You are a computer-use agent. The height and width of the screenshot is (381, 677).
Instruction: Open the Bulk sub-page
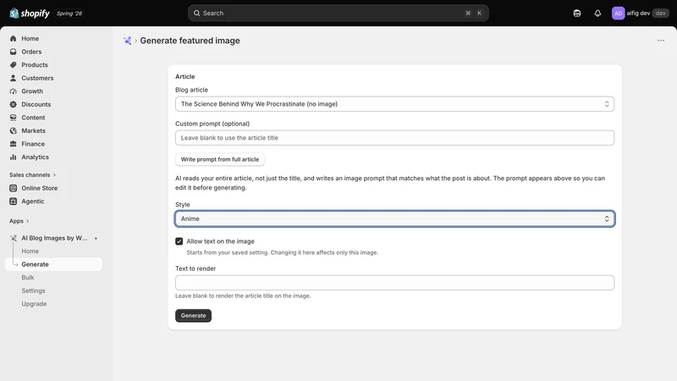(x=28, y=278)
